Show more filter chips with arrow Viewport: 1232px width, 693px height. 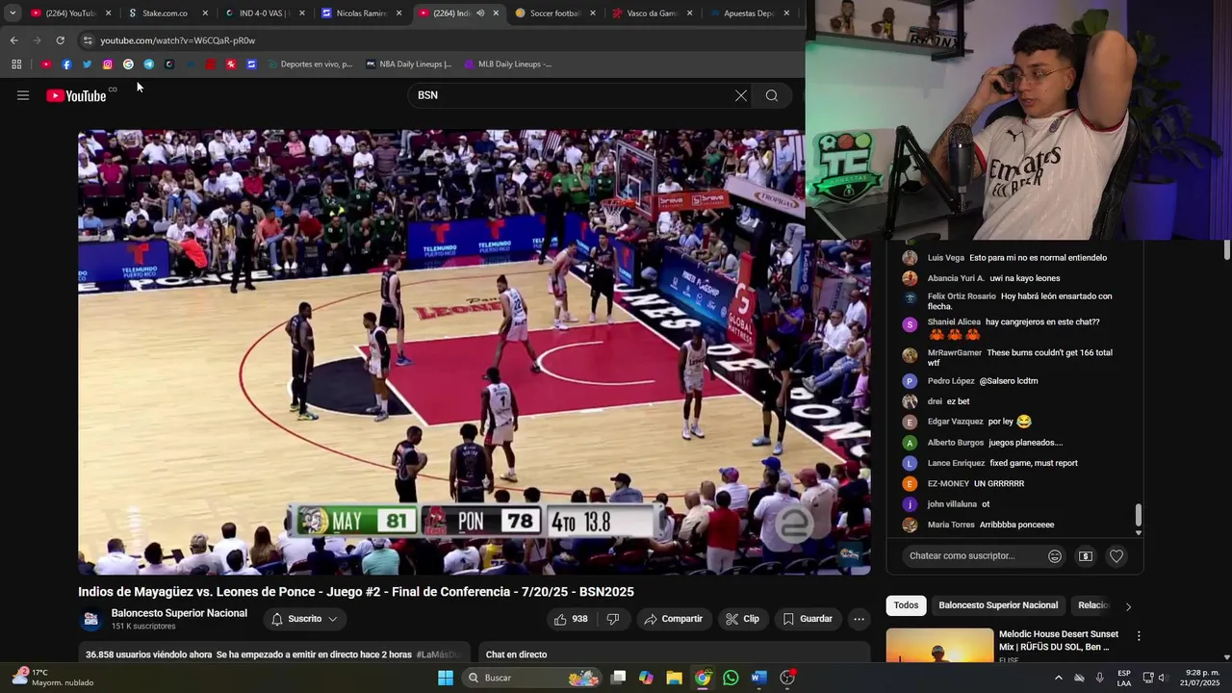pos(1128,605)
